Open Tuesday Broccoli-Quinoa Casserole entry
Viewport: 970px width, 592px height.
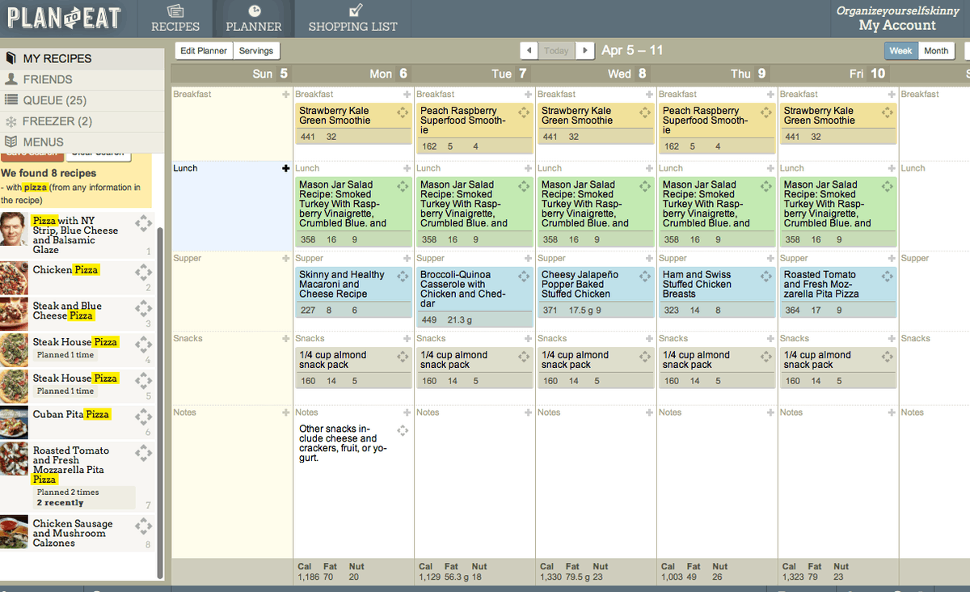tap(464, 289)
